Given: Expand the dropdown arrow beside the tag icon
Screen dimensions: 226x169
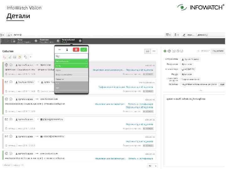Looking at the screenshot, I should coord(30,57).
